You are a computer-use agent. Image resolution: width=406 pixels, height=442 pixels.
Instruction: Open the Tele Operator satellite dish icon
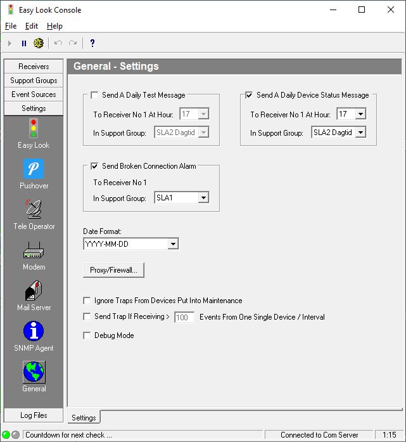[34, 209]
